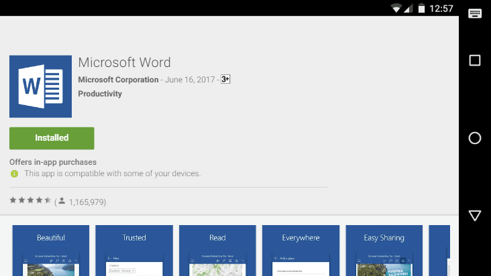This screenshot has height=276, width=491.
Task: Tap the green compatibility info icon
Action: click(x=14, y=174)
